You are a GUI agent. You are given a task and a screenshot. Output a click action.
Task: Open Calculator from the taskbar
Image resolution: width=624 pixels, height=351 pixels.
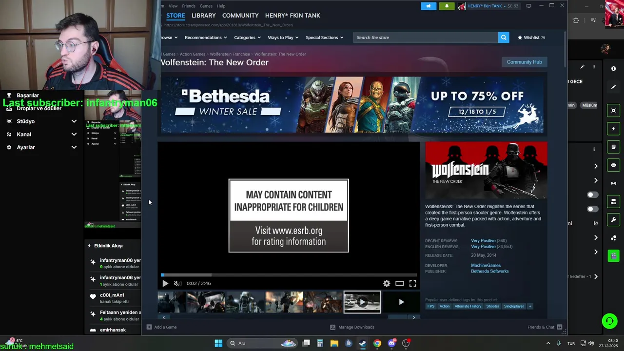320,343
